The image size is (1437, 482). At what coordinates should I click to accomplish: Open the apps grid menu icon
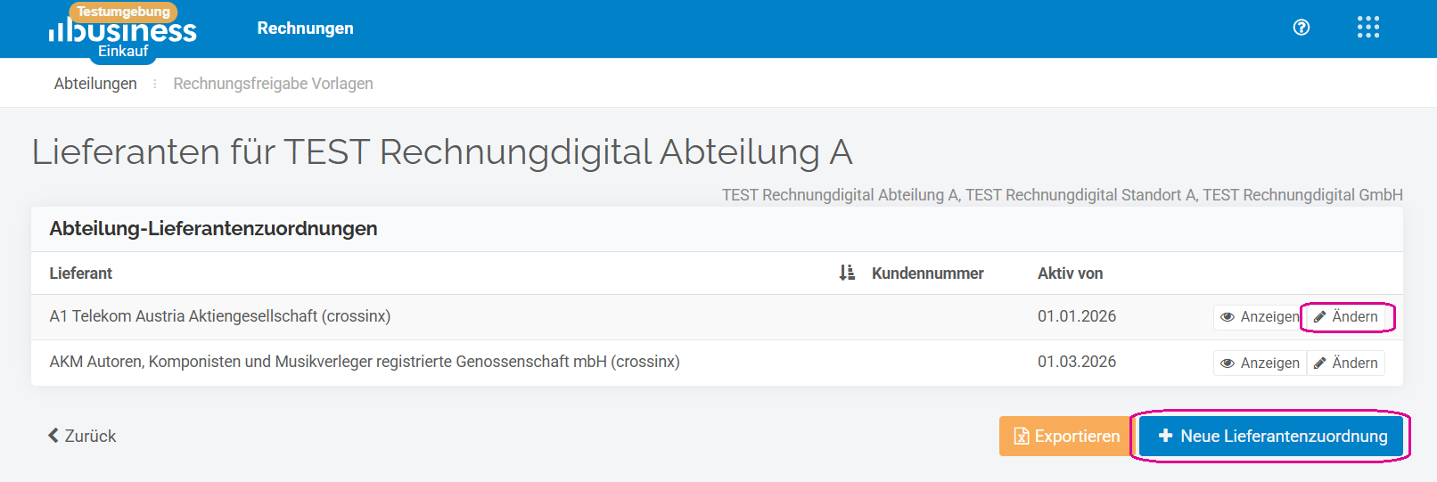pos(1367,28)
